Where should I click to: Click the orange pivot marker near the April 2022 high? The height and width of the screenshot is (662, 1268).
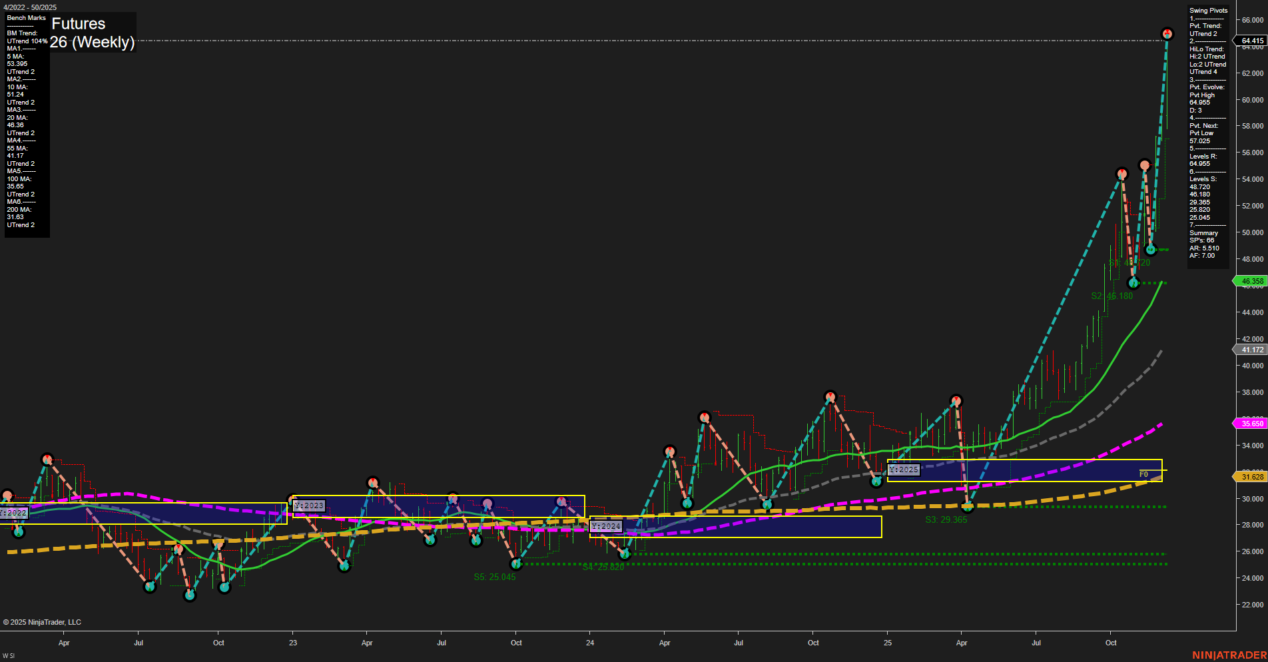click(x=47, y=458)
